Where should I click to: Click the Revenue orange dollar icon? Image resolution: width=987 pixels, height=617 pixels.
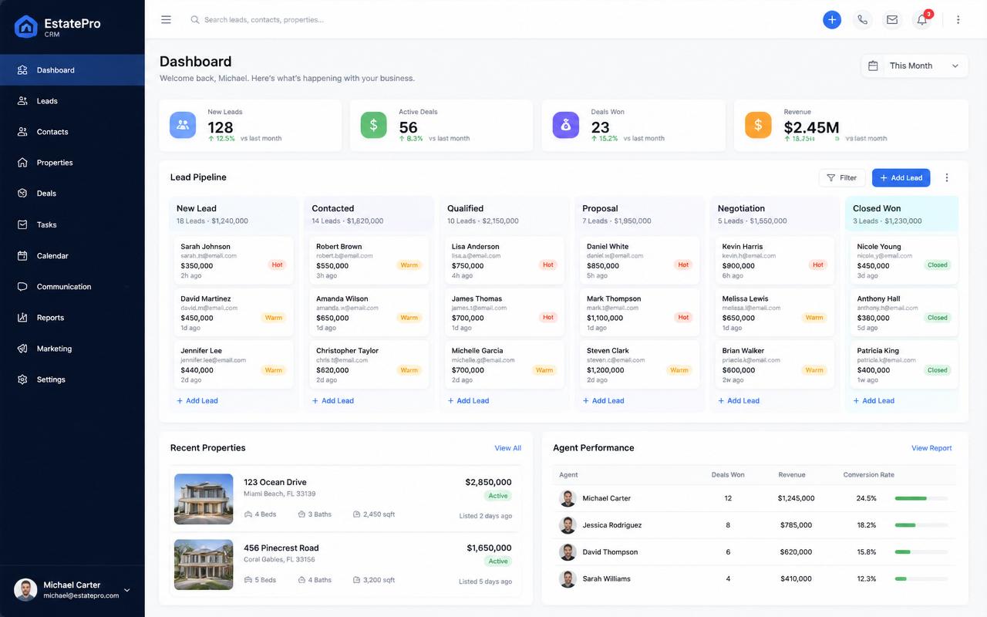pyautogui.click(x=758, y=125)
